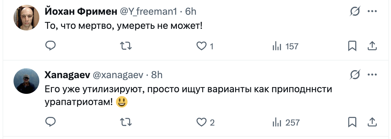Viewport: 391px width, 139px height.
Task: Open more options on Йохан Фримен's post
Action: (x=372, y=12)
